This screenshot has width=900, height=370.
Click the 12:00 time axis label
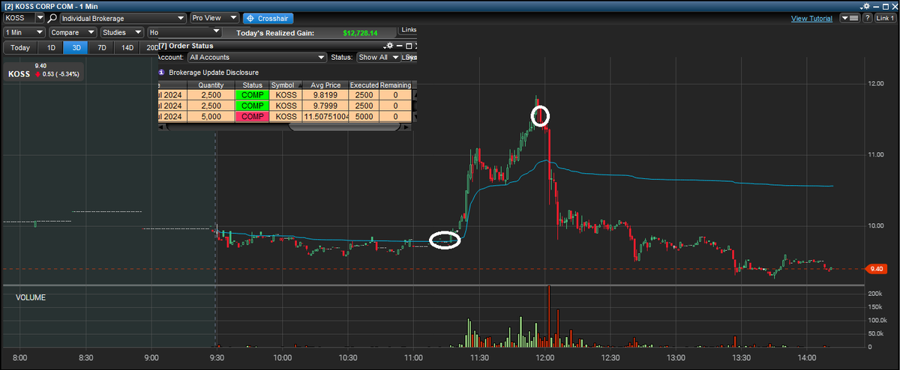(x=544, y=359)
